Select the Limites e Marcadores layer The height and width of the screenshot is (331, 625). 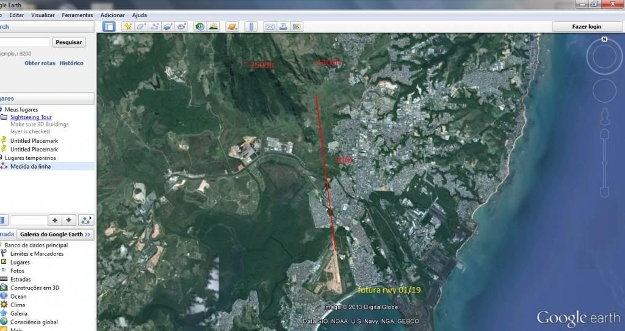coord(37,253)
